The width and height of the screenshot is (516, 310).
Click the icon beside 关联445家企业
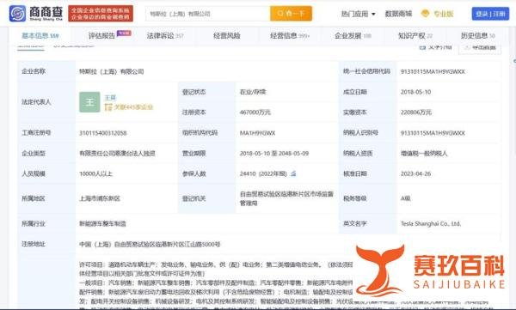(x=108, y=106)
